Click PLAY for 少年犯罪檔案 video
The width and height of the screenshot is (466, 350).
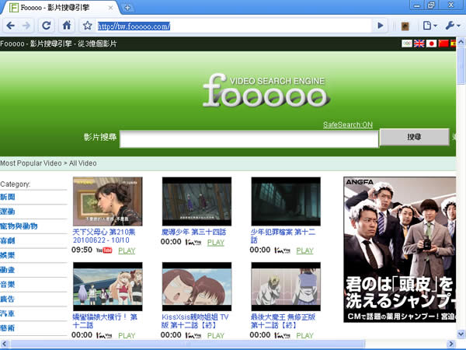pyautogui.click(x=305, y=250)
